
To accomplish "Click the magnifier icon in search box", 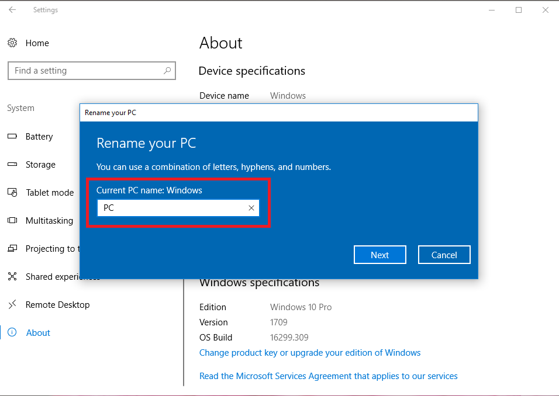I will [x=167, y=71].
